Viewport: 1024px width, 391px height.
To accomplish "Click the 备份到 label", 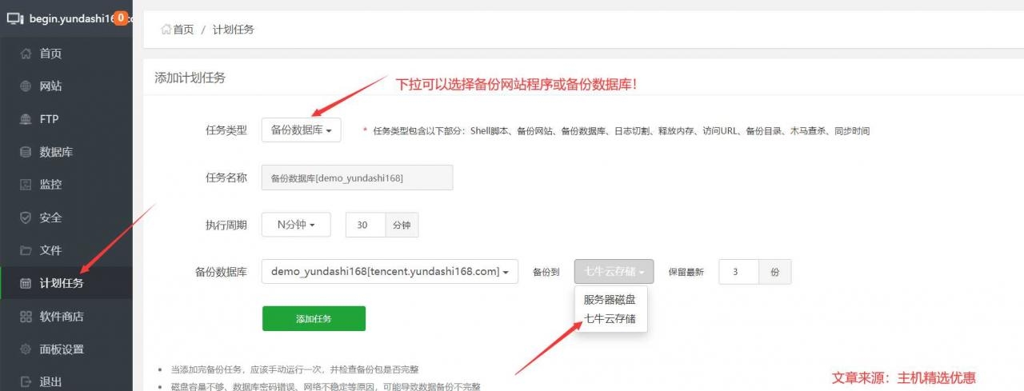I will click(547, 272).
